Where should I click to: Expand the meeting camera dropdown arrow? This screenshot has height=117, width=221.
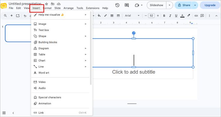coord(142,5)
